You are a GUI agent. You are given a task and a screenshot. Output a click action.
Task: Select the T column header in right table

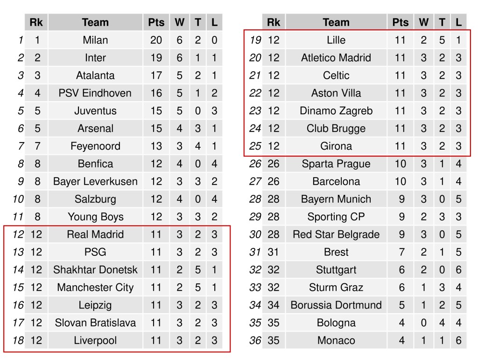pos(442,22)
